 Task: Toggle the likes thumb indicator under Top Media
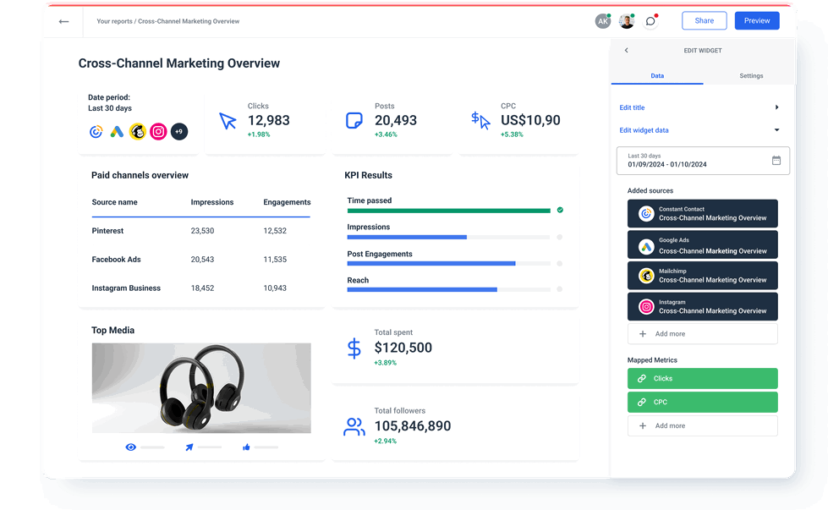244,447
